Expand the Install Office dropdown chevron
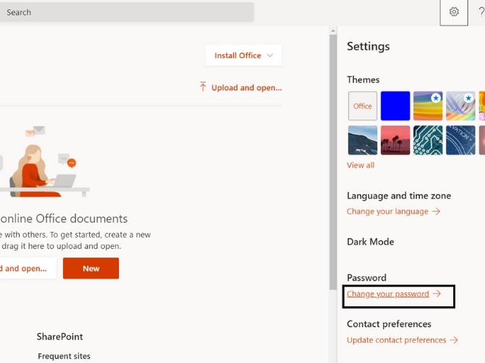The width and height of the screenshot is (485, 363). 270,55
